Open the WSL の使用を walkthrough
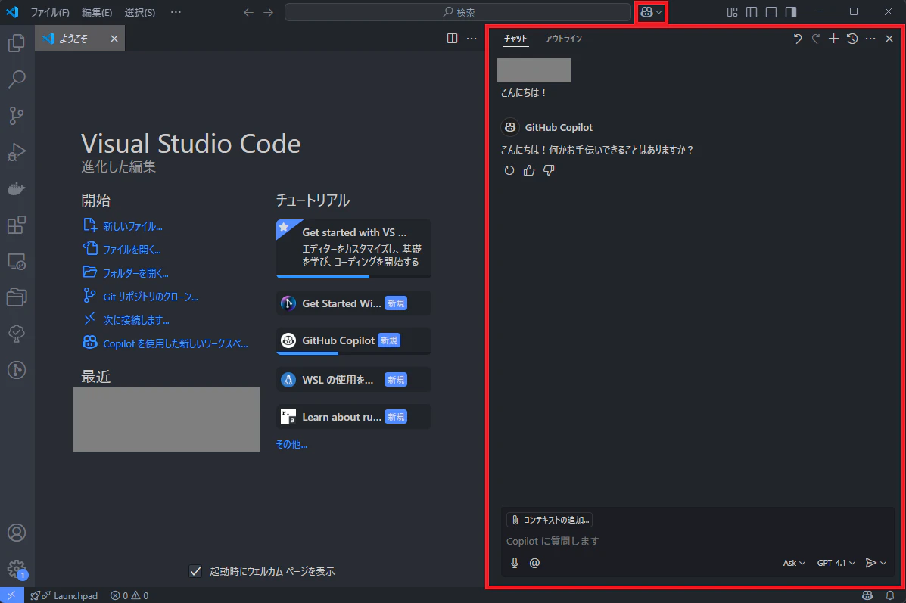906x603 pixels. point(353,380)
